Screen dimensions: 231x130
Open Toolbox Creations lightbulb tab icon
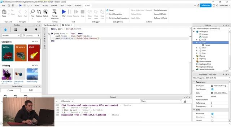point(36,30)
